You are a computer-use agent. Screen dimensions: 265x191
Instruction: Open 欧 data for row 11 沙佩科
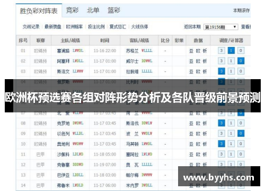198,155
